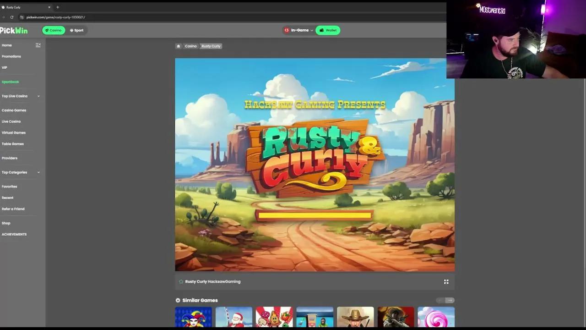Open the In-Game balance dropdown
586x330 pixels.
[x=298, y=30]
